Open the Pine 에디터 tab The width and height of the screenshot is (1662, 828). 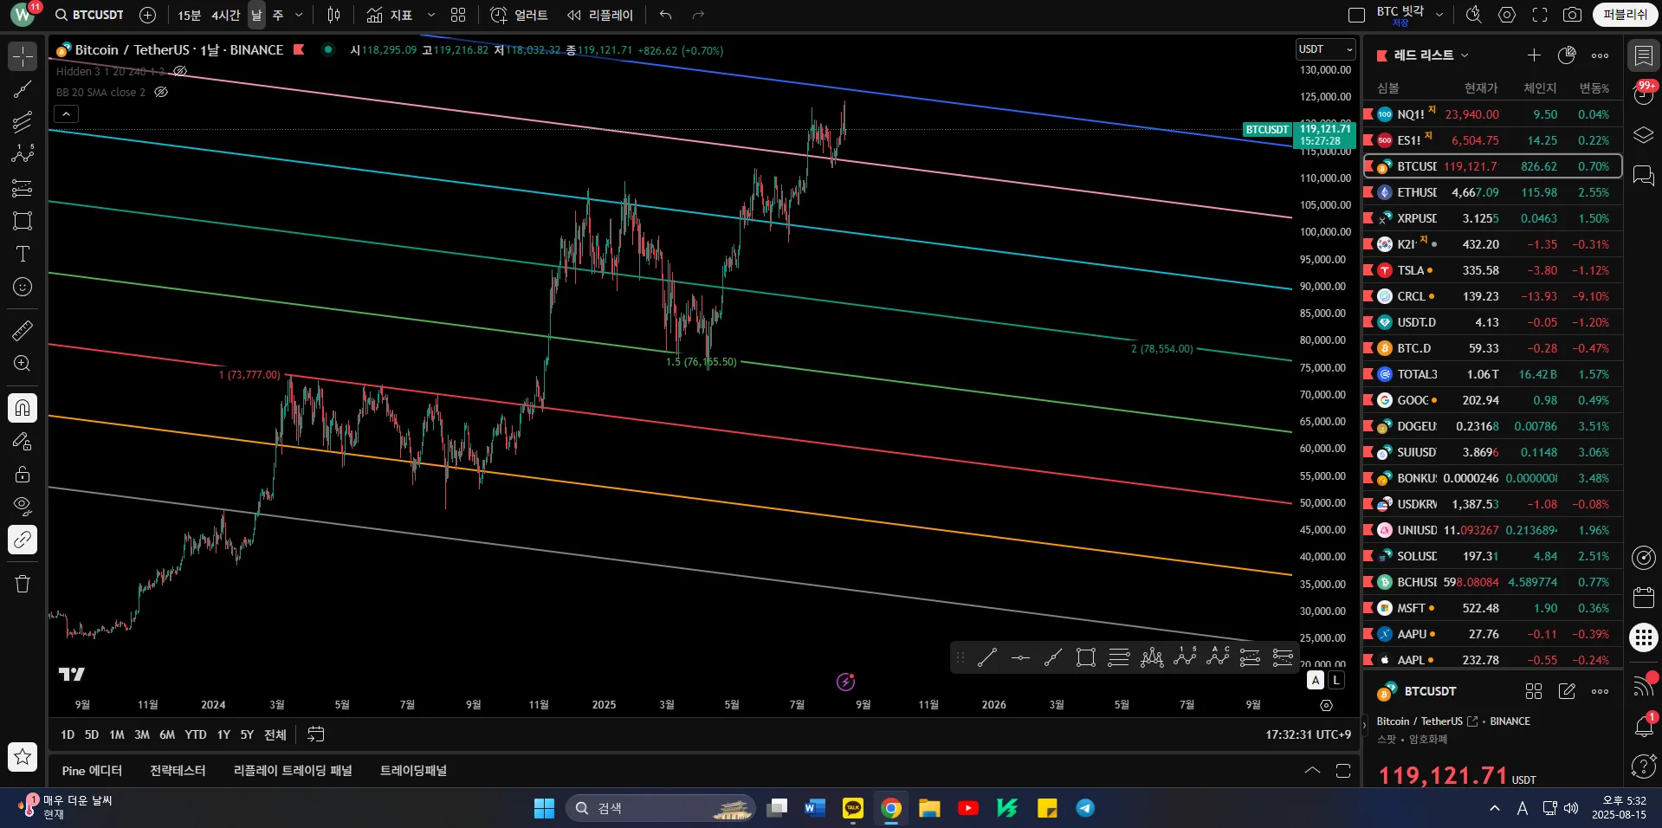92,771
